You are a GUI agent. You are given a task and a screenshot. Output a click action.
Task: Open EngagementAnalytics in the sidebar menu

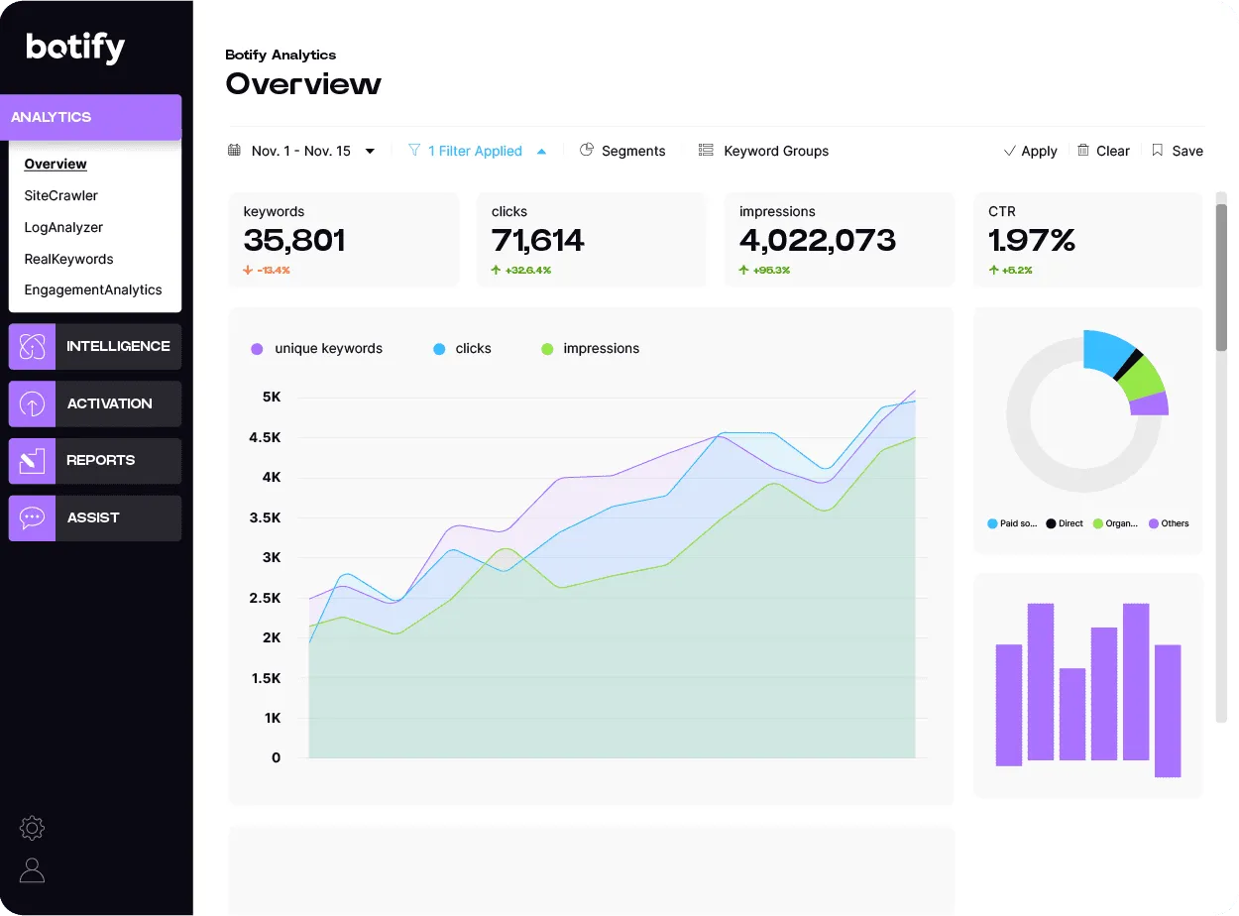coord(92,289)
